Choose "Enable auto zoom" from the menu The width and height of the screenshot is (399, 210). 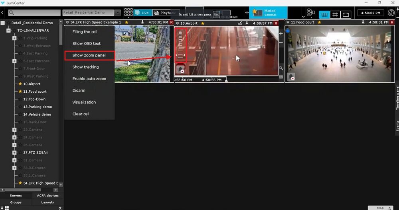(89, 79)
